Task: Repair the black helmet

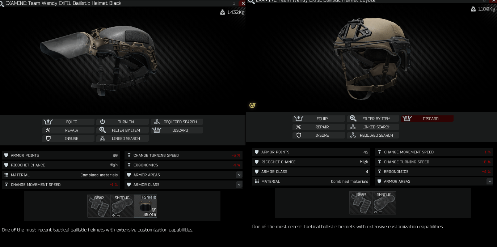Action: tap(68, 130)
